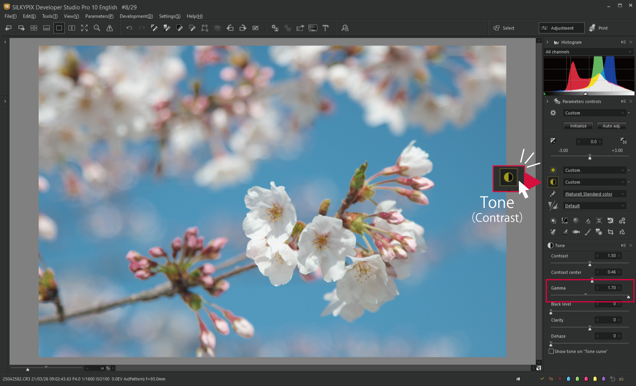636x386 pixels.
Task: Open the Edit menu
Action: click(x=29, y=16)
